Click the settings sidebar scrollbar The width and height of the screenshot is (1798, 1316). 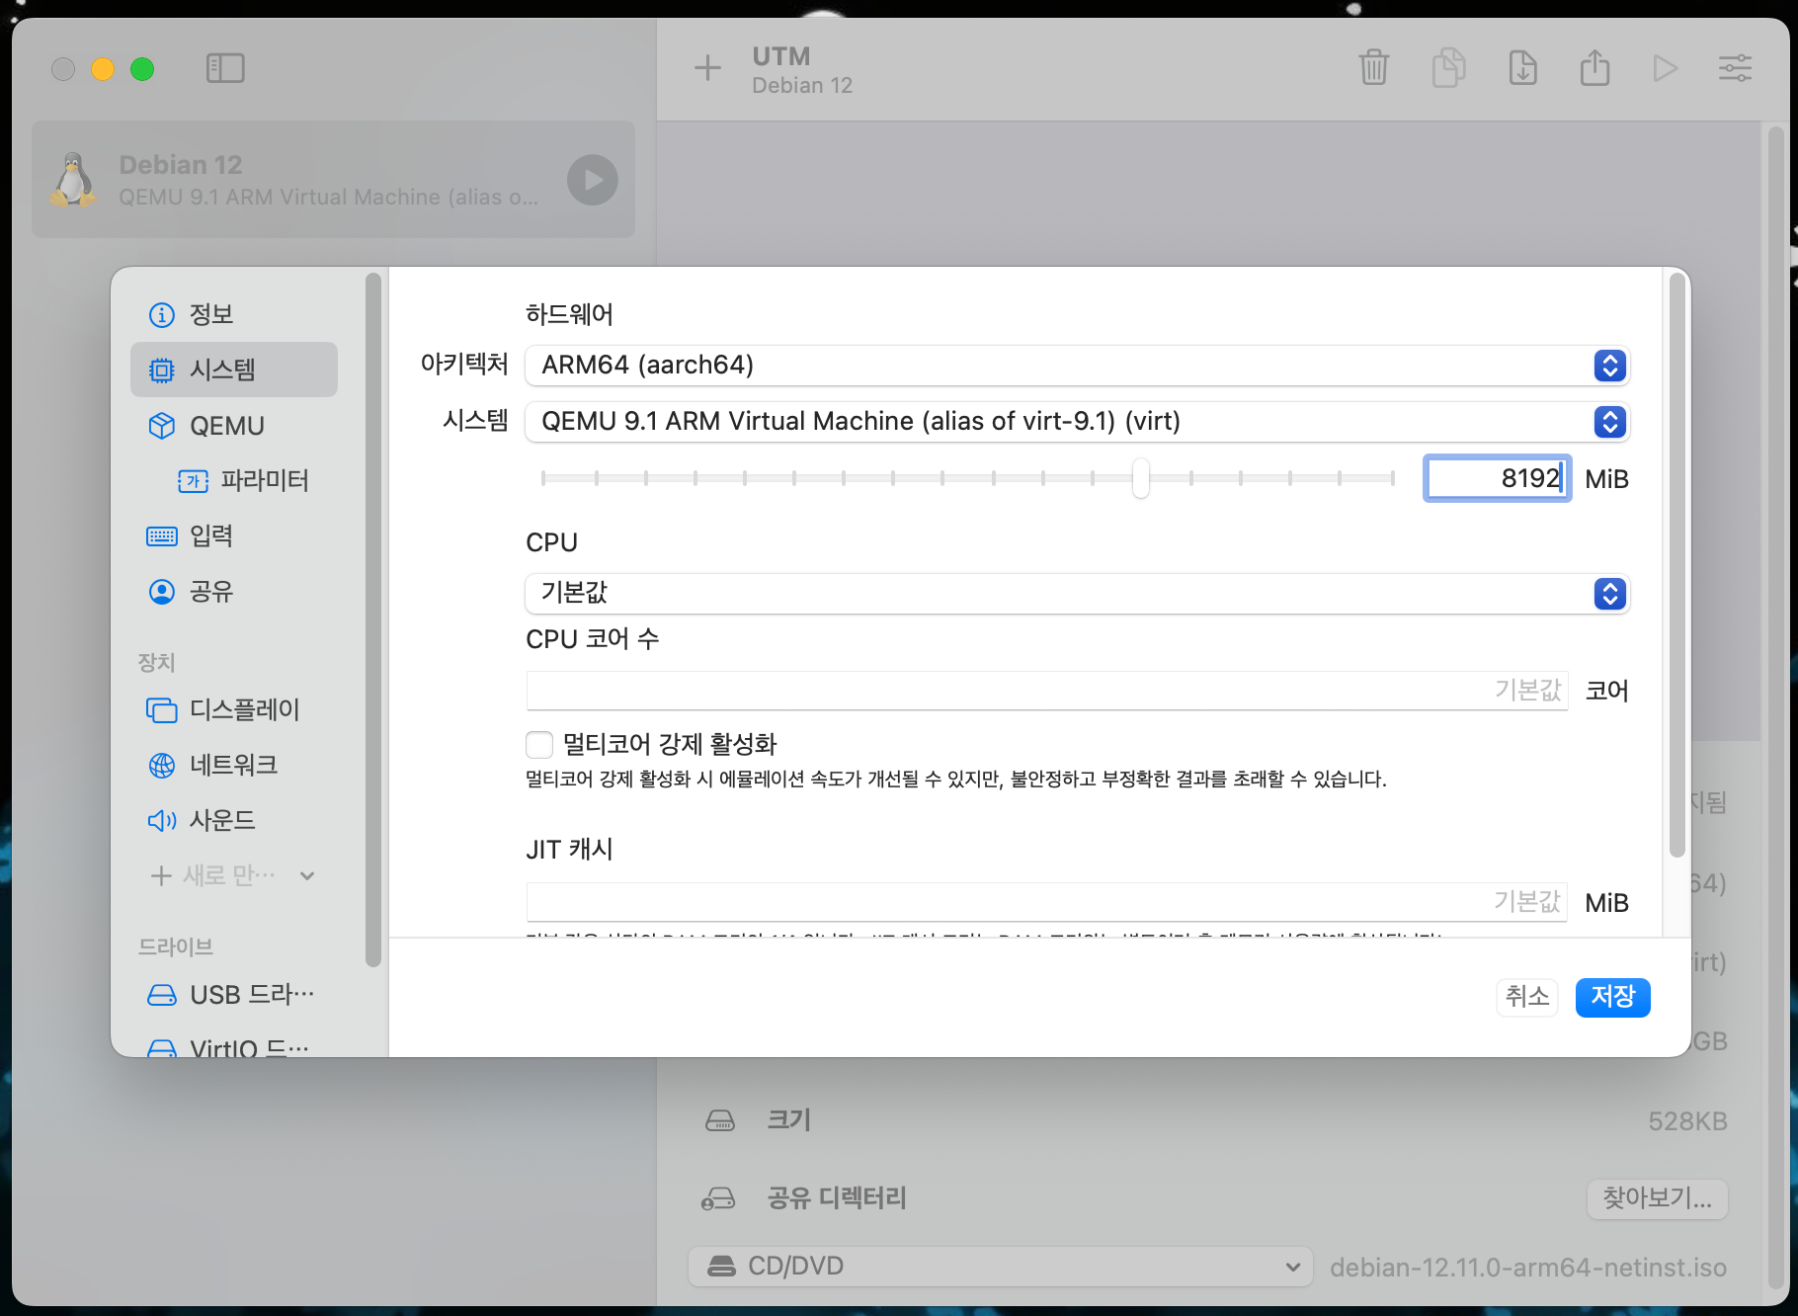[372, 618]
